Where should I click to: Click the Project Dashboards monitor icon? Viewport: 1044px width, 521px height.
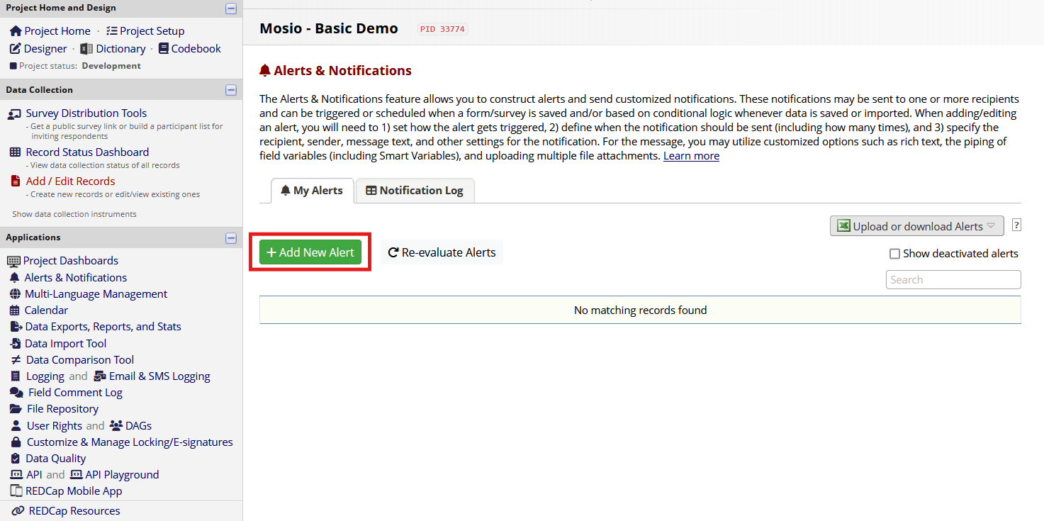[13, 261]
